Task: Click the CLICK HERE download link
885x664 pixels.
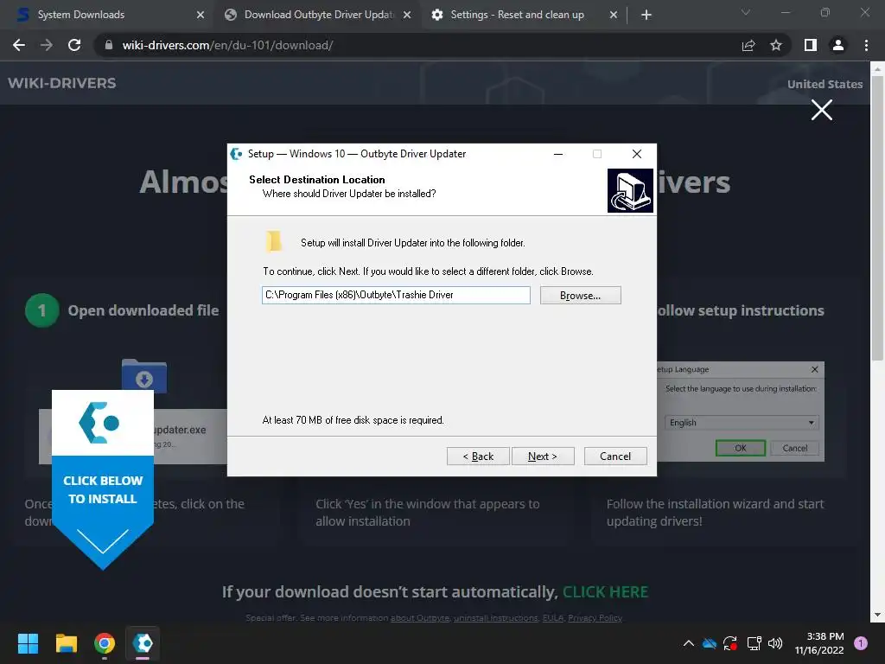Action: tap(605, 591)
